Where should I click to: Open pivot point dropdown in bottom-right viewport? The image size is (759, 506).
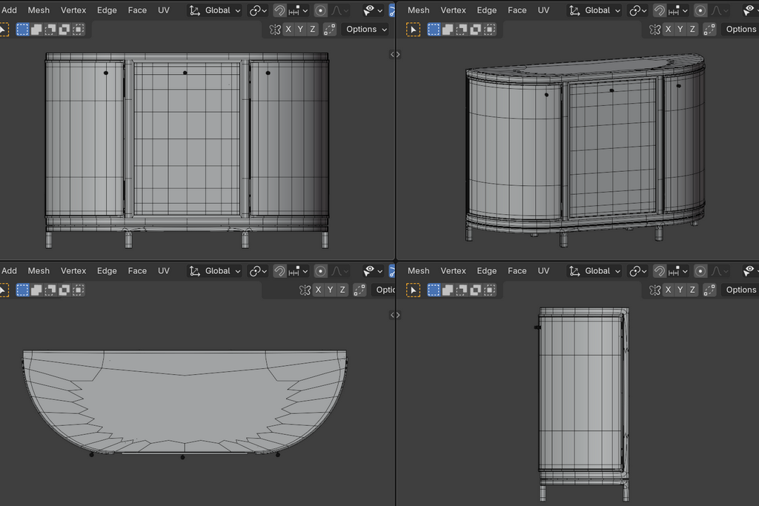[638, 271]
